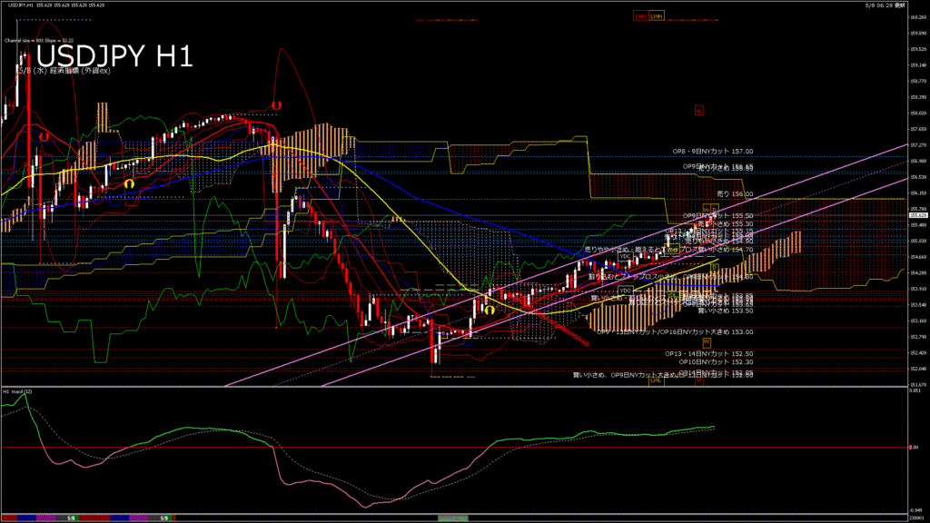The image size is (930, 523).
Task: Click the 5/8 06:28 update timestamp
Action: tap(899, 5)
